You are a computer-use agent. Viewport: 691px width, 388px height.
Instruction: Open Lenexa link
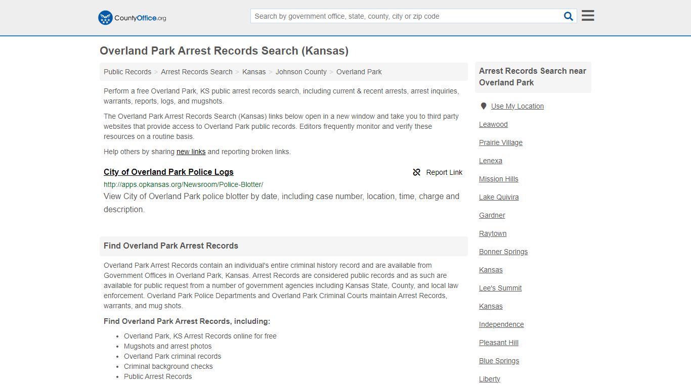(491, 161)
